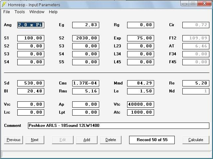The height and width of the screenshot is (159, 213).
Task: Click the Delete record button
Action: tap(110, 140)
